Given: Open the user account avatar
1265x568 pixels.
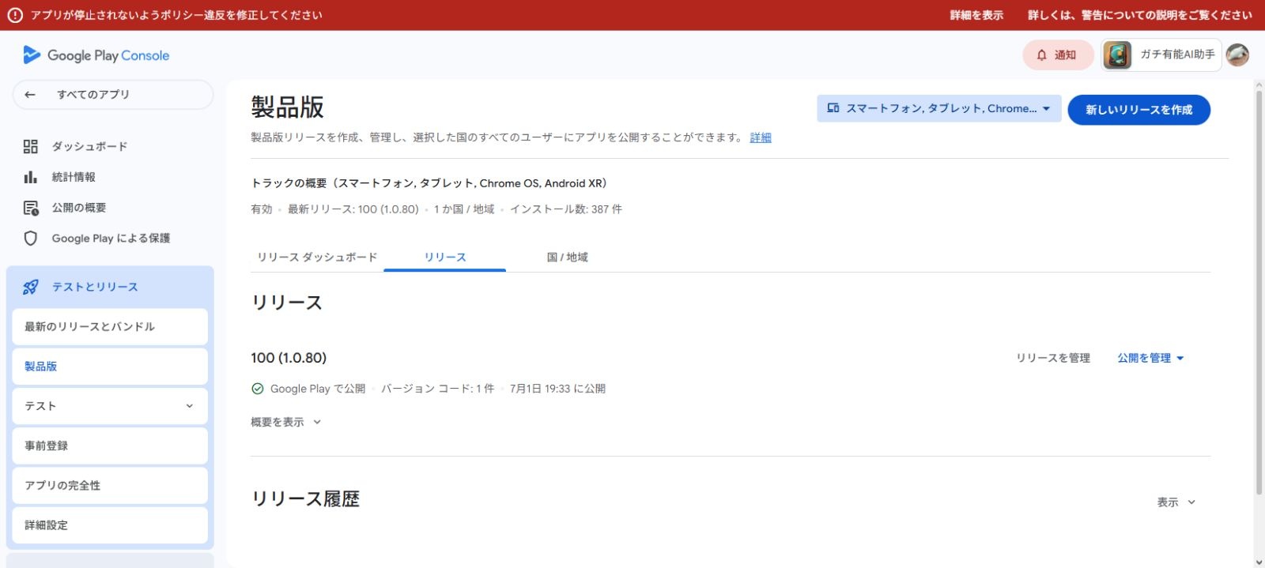Looking at the screenshot, I should tap(1237, 55).
